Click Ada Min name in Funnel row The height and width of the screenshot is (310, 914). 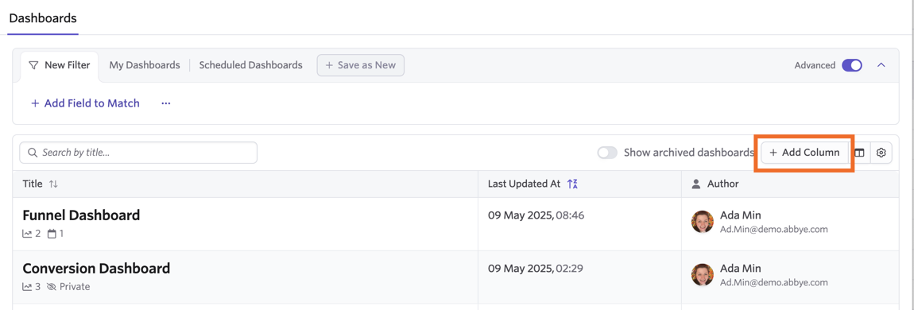pyautogui.click(x=740, y=215)
